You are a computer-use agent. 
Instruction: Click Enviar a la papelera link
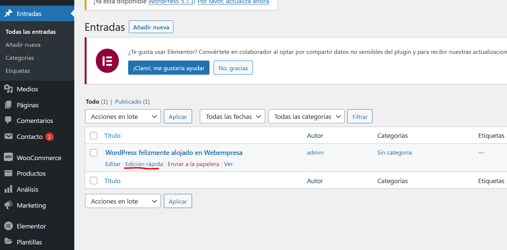(x=194, y=164)
